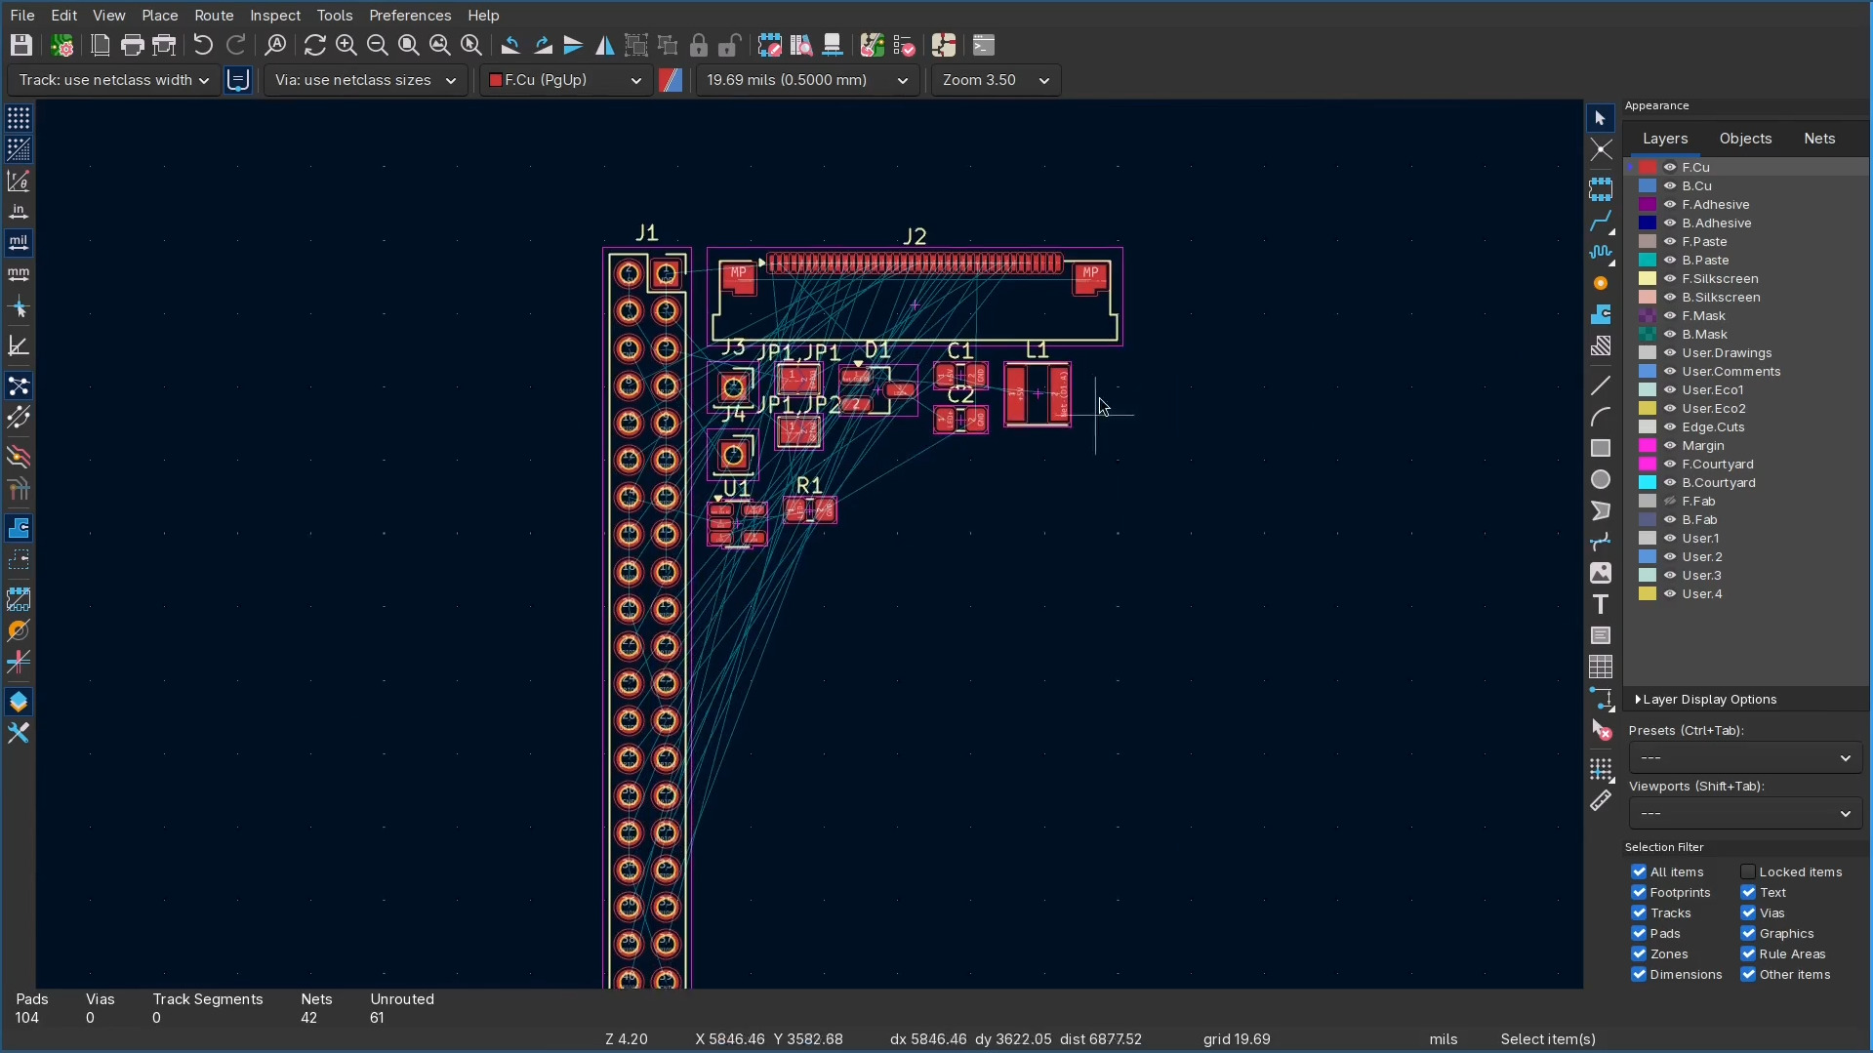Hide the B.Cu layer with eye icon
Screen dimensions: 1873x1053
tap(1670, 185)
